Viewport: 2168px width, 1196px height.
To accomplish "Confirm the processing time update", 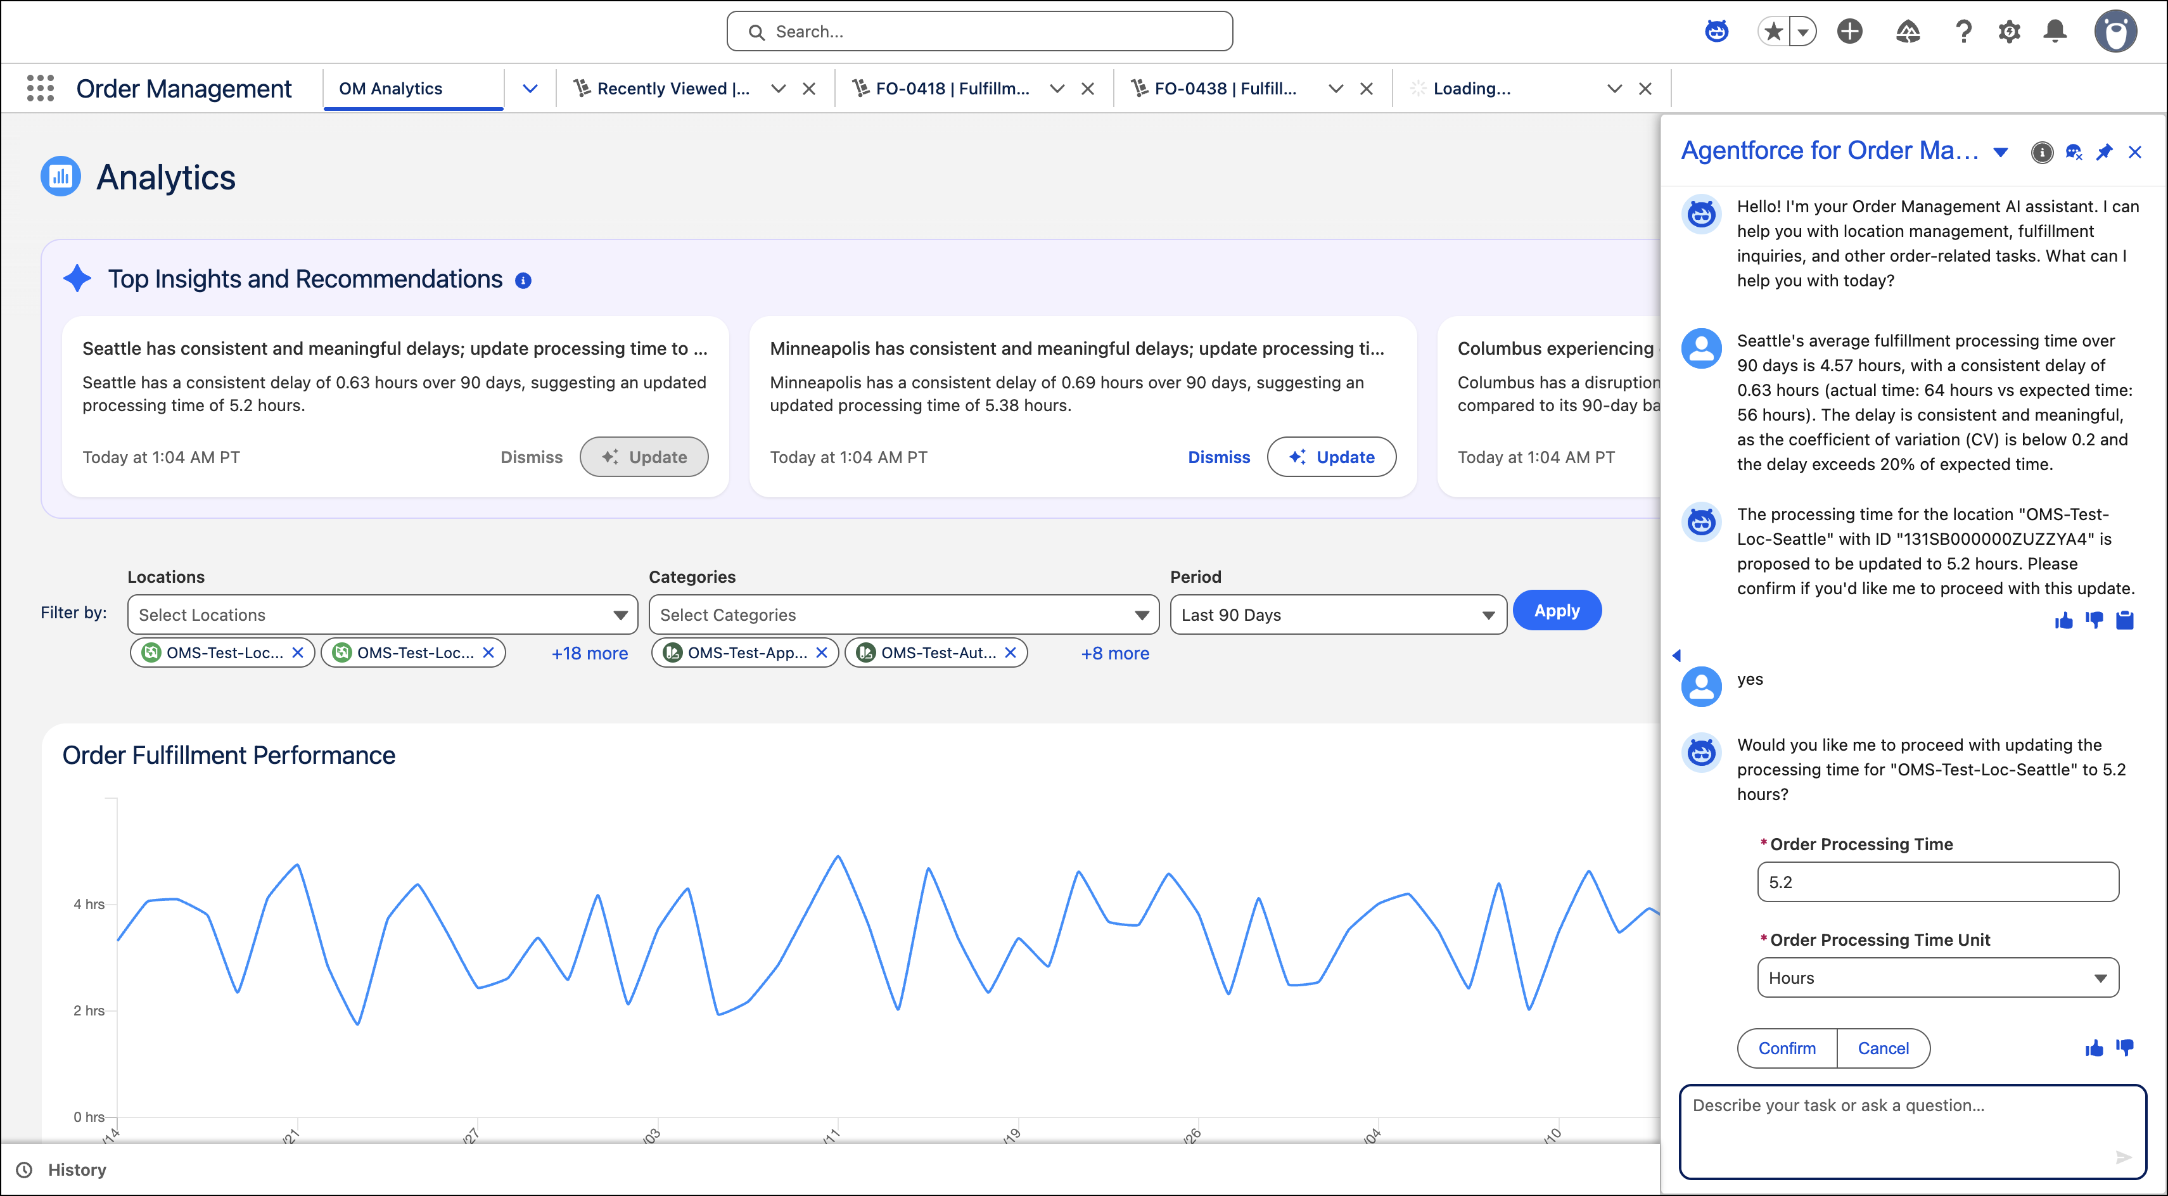I will click(x=1787, y=1048).
